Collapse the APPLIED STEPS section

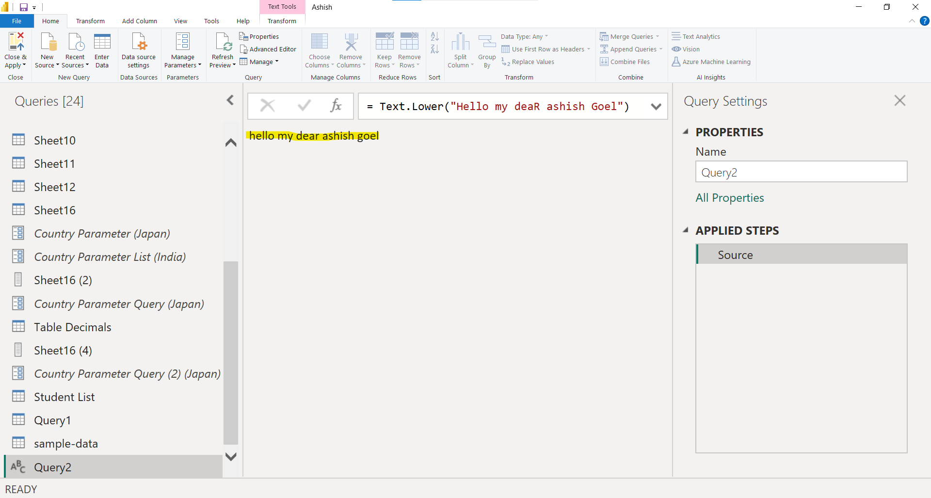point(686,230)
